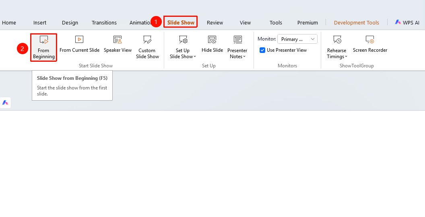This screenshot has width=425, height=217.
Task: Click the Set Up group label
Action: [x=209, y=66]
